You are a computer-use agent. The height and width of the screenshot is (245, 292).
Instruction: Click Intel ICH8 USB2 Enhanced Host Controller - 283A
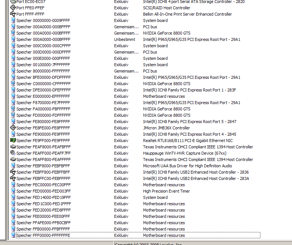(196, 178)
